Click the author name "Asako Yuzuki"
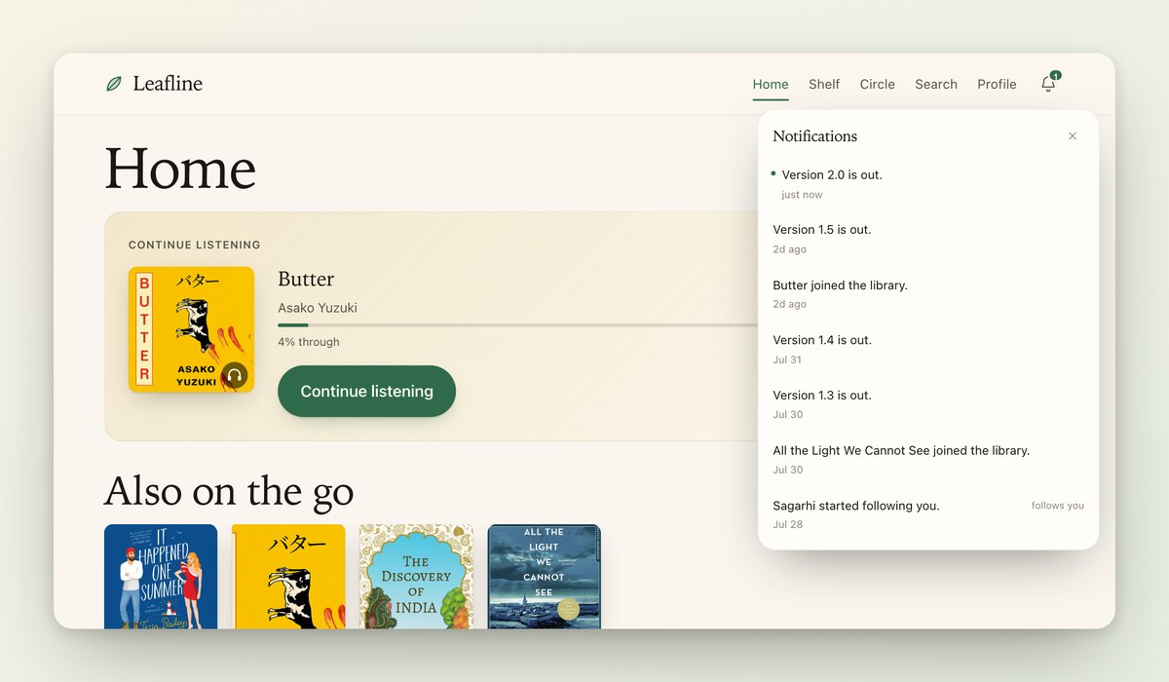This screenshot has width=1169, height=682. (318, 308)
